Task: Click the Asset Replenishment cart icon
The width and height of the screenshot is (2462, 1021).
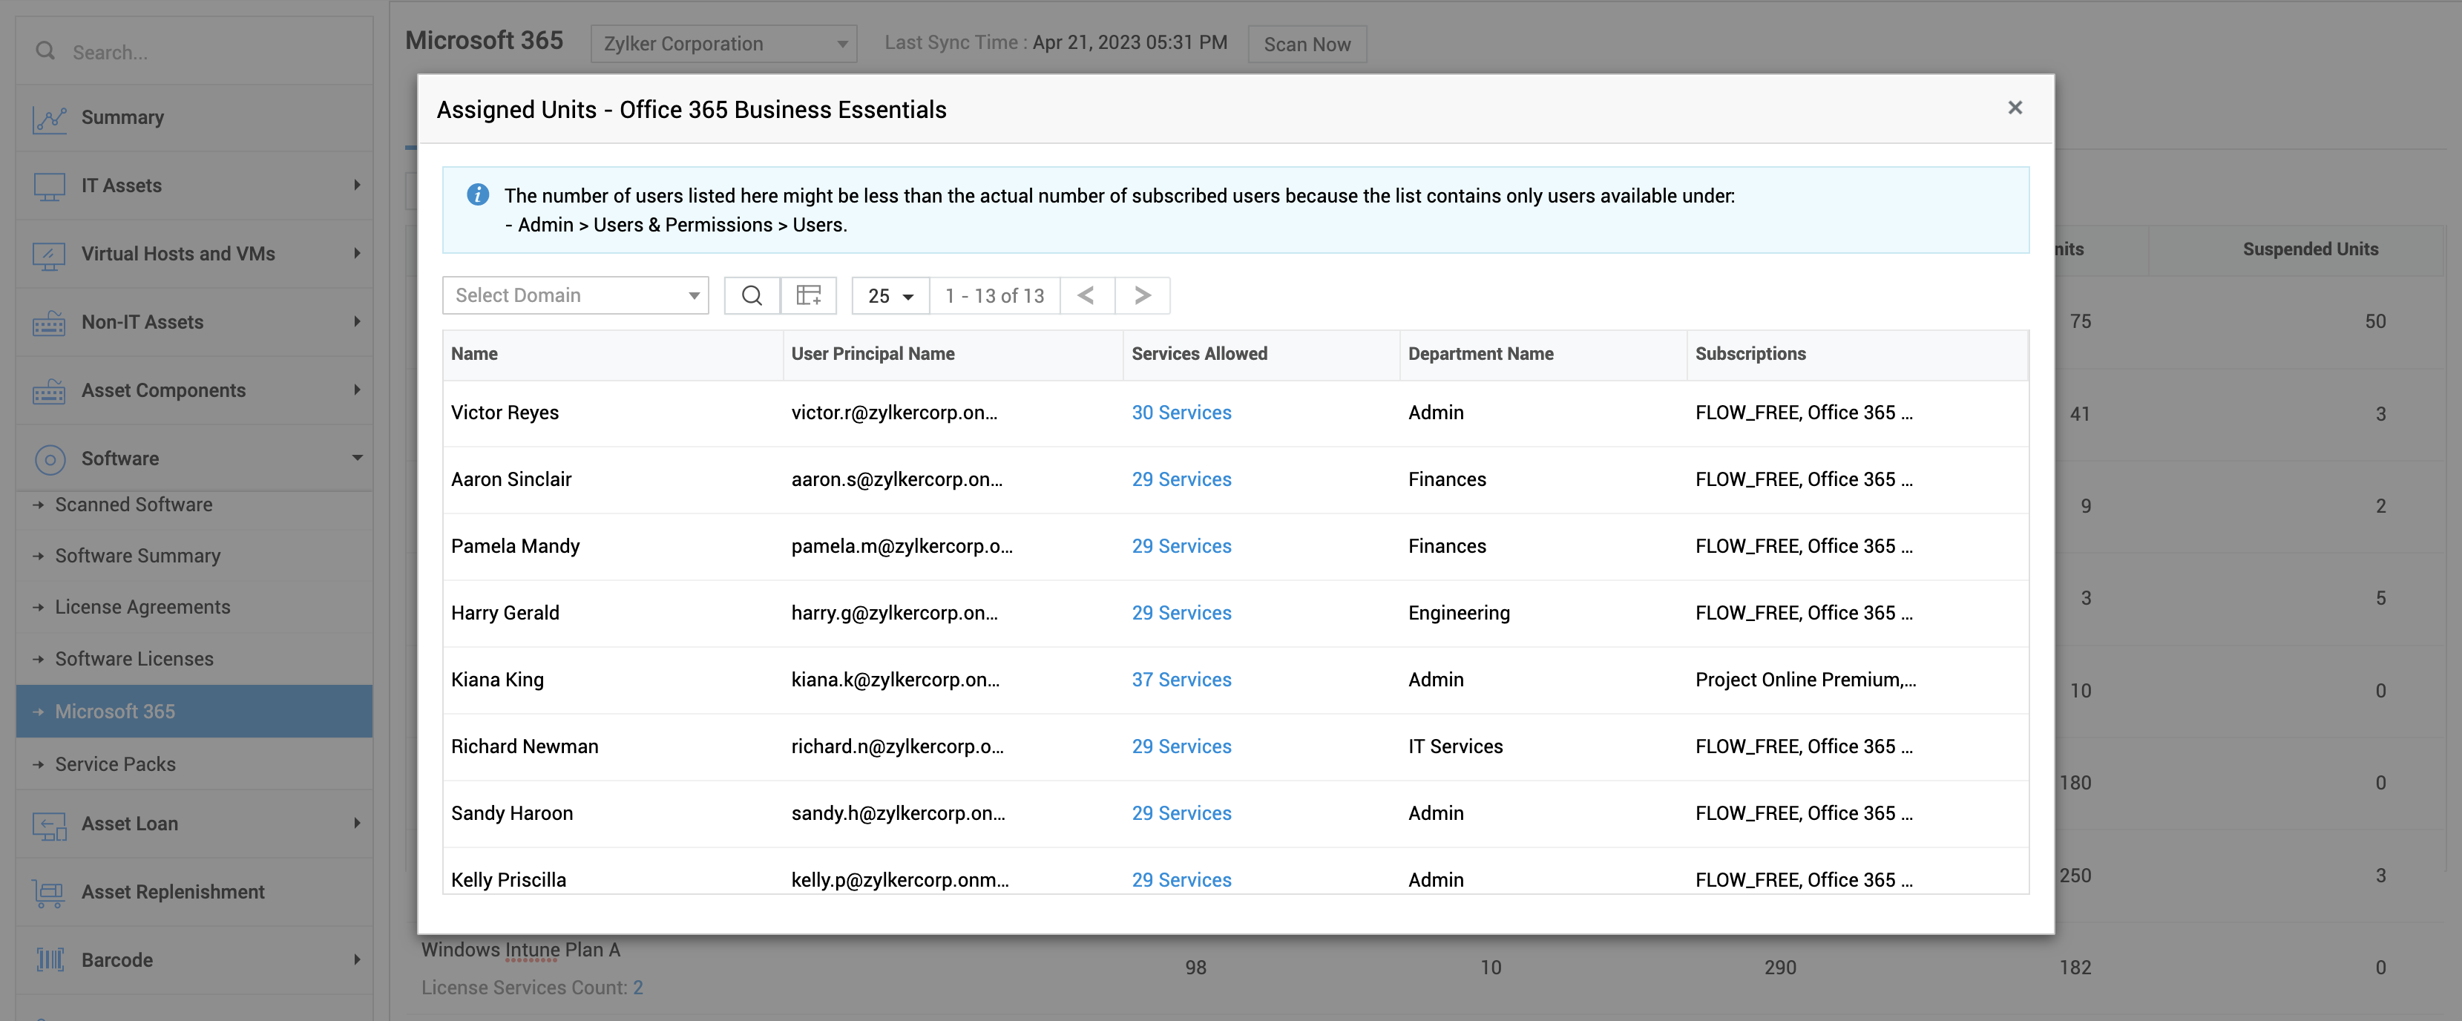Action: [x=50, y=892]
